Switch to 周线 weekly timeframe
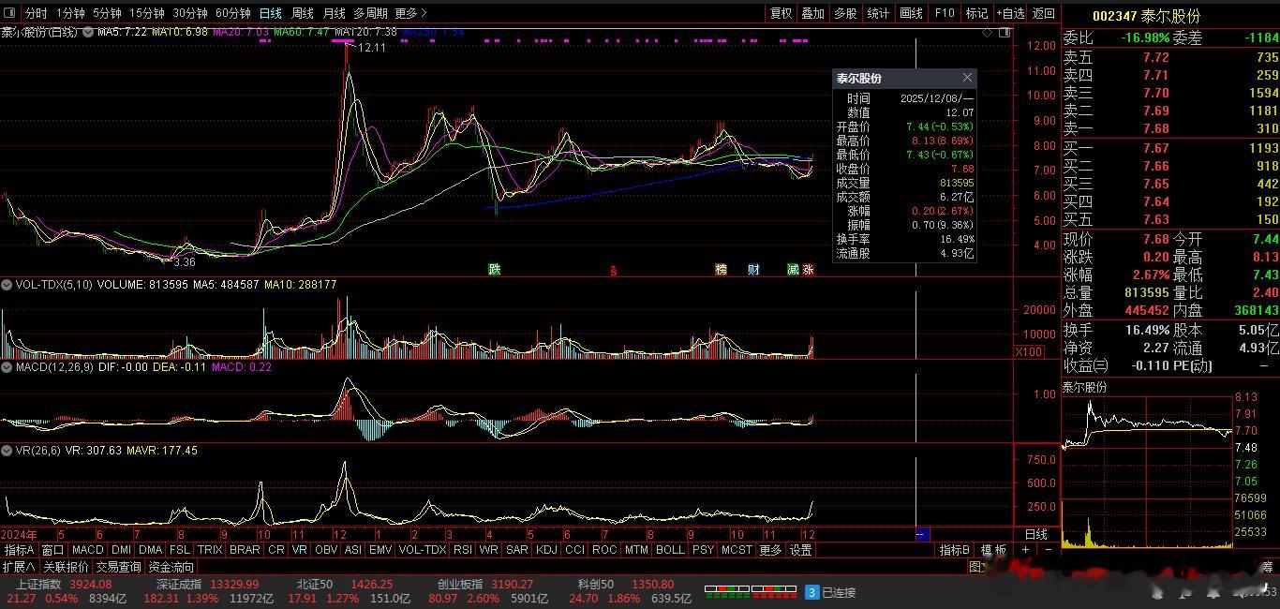Screen dimensions: 1280x609 point(302,13)
